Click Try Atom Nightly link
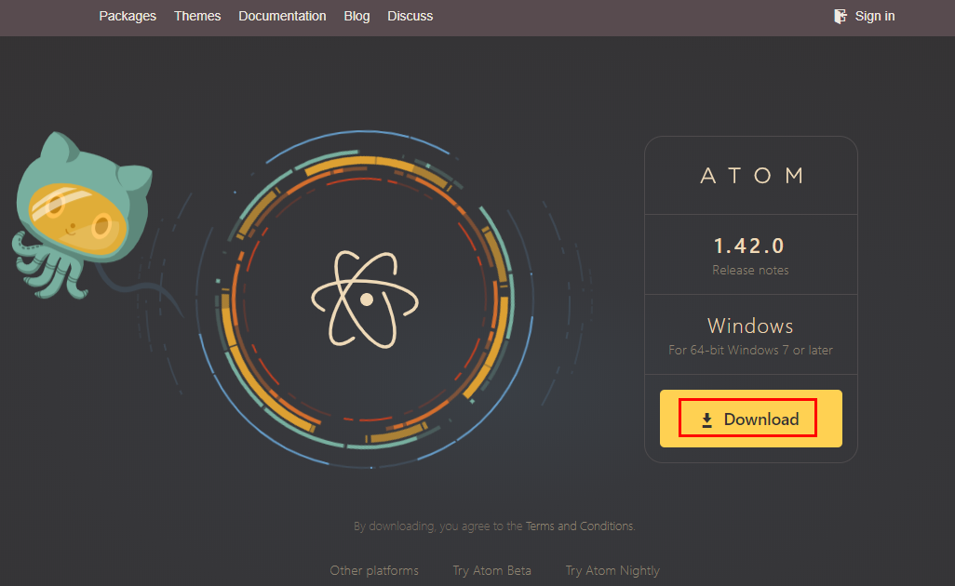Screen dimensions: 955x586 click(x=612, y=570)
